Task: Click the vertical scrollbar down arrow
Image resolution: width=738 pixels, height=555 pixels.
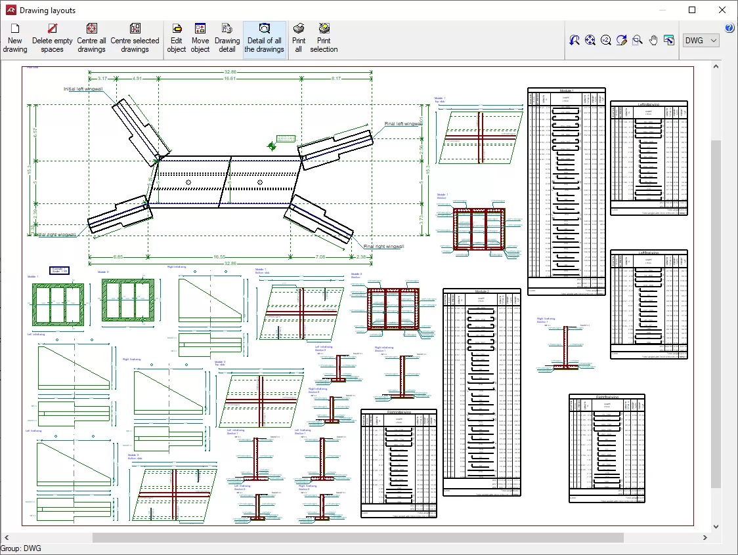Action: pyautogui.click(x=716, y=527)
